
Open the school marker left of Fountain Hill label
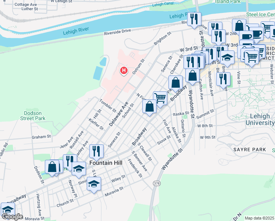coord(79,169)
